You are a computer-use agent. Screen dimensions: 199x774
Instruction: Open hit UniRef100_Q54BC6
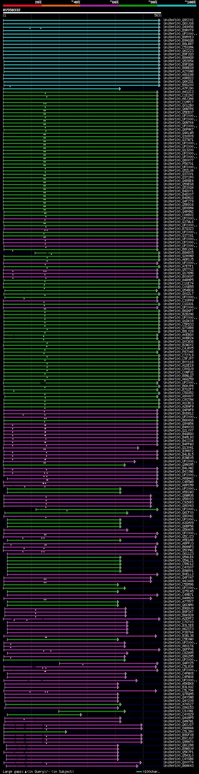point(178,290)
